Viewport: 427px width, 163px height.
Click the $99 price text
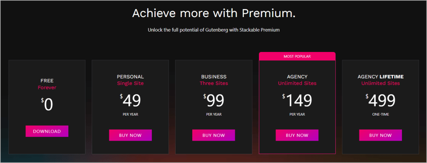coord(213,100)
